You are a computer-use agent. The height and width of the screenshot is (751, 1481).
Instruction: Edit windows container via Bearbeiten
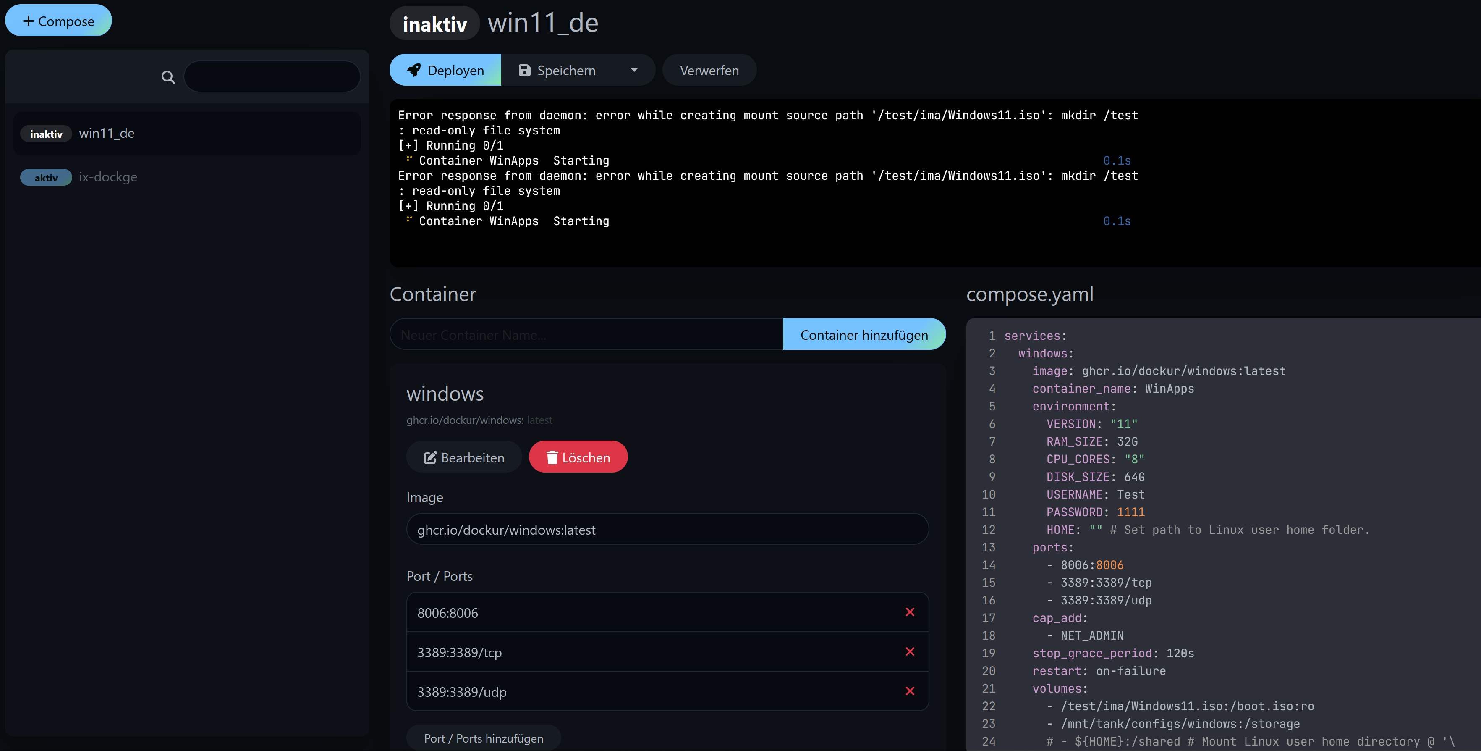464,457
